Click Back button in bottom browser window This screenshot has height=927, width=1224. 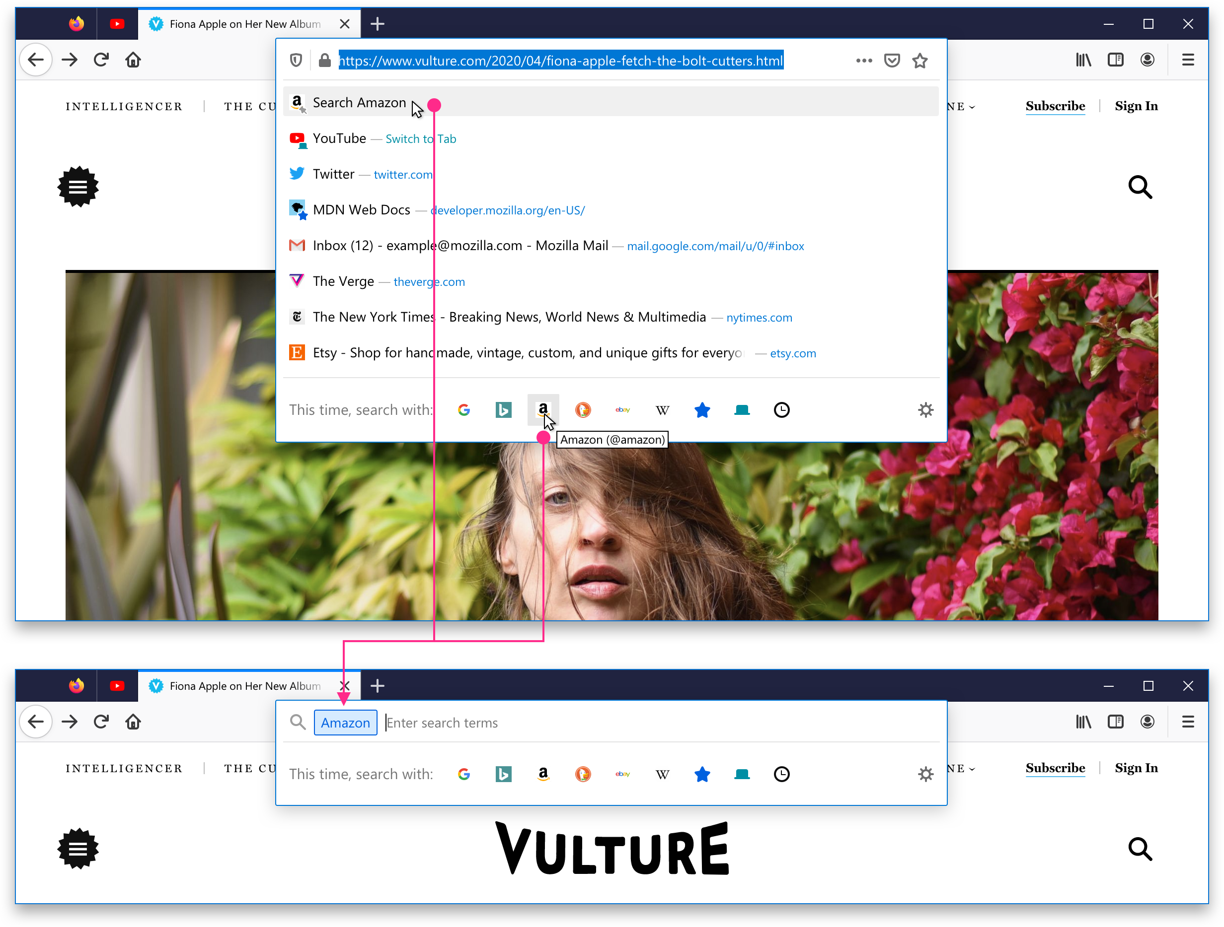[x=36, y=722]
